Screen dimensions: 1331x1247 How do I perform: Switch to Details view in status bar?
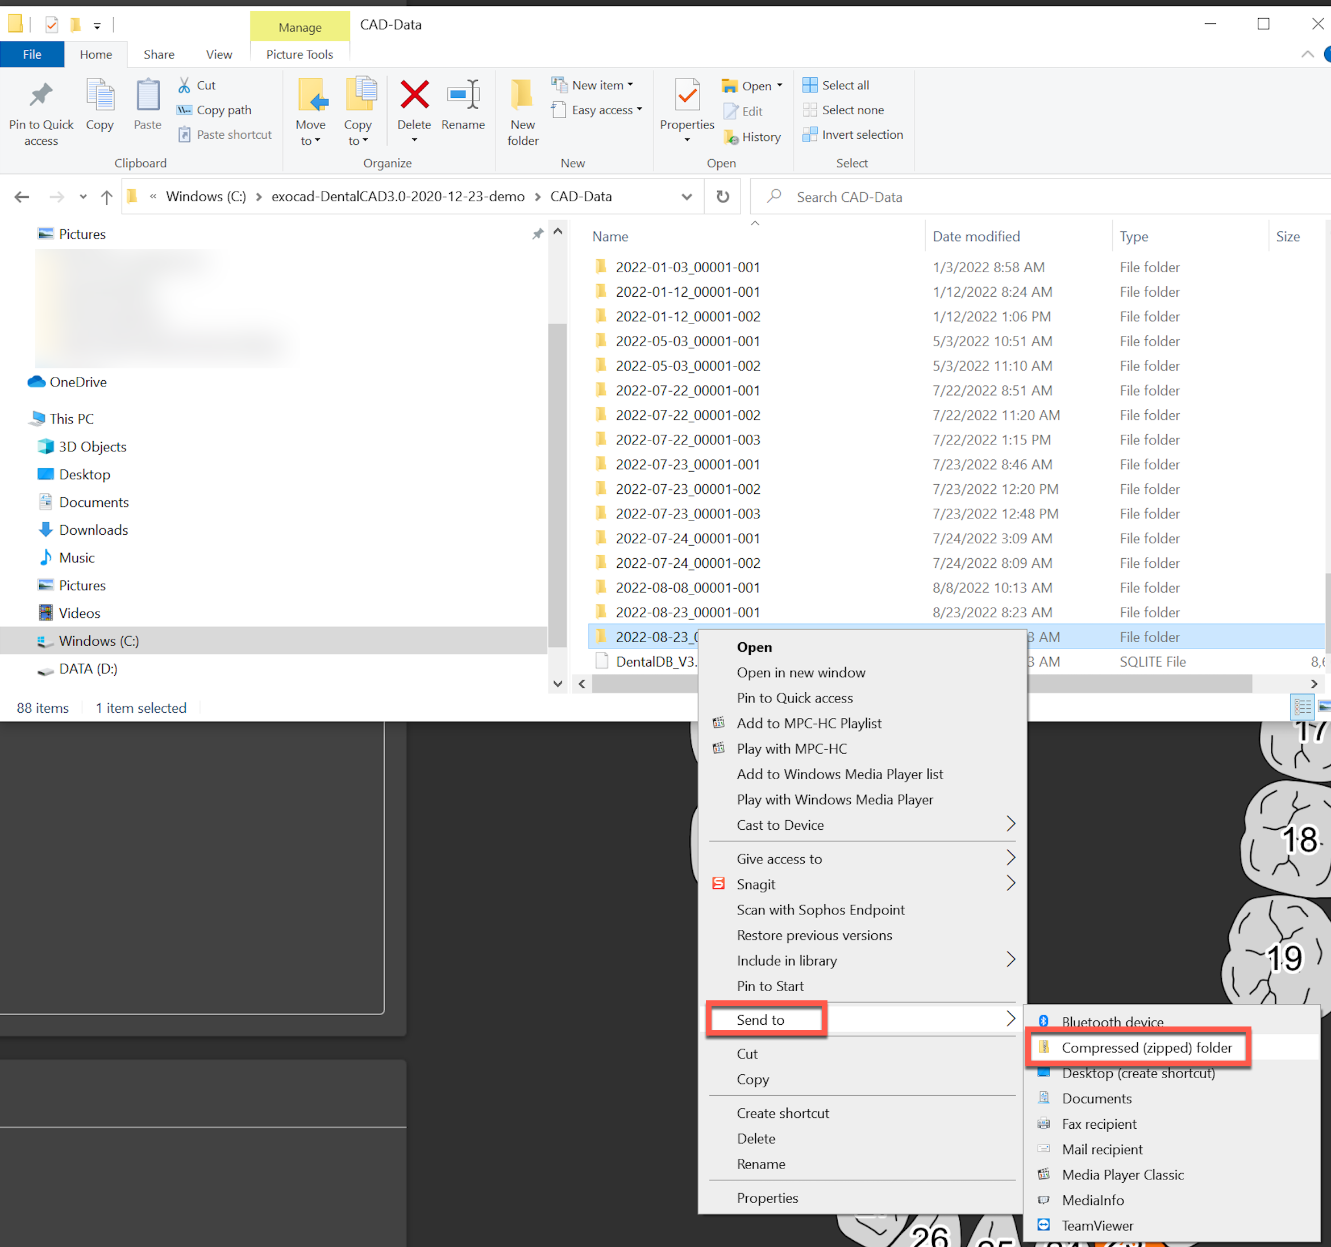pos(1302,707)
